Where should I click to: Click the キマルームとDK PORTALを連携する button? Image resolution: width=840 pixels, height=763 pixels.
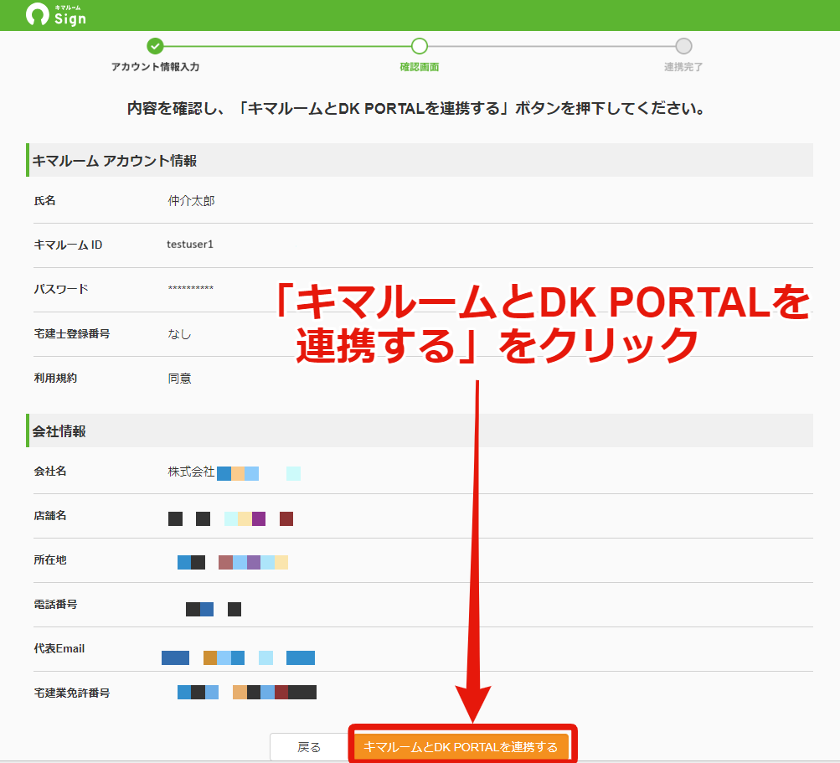tap(461, 746)
